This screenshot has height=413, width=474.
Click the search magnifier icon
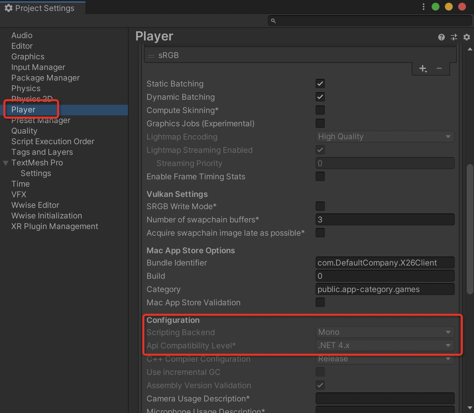pos(273,21)
